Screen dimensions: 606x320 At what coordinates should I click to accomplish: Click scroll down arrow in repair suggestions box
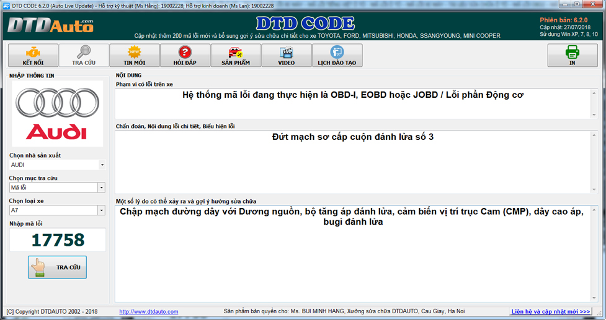594,298
